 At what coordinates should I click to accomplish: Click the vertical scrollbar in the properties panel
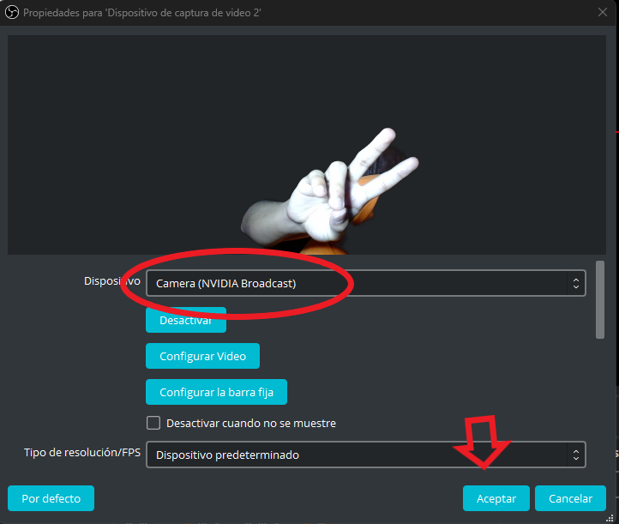[x=600, y=300]
